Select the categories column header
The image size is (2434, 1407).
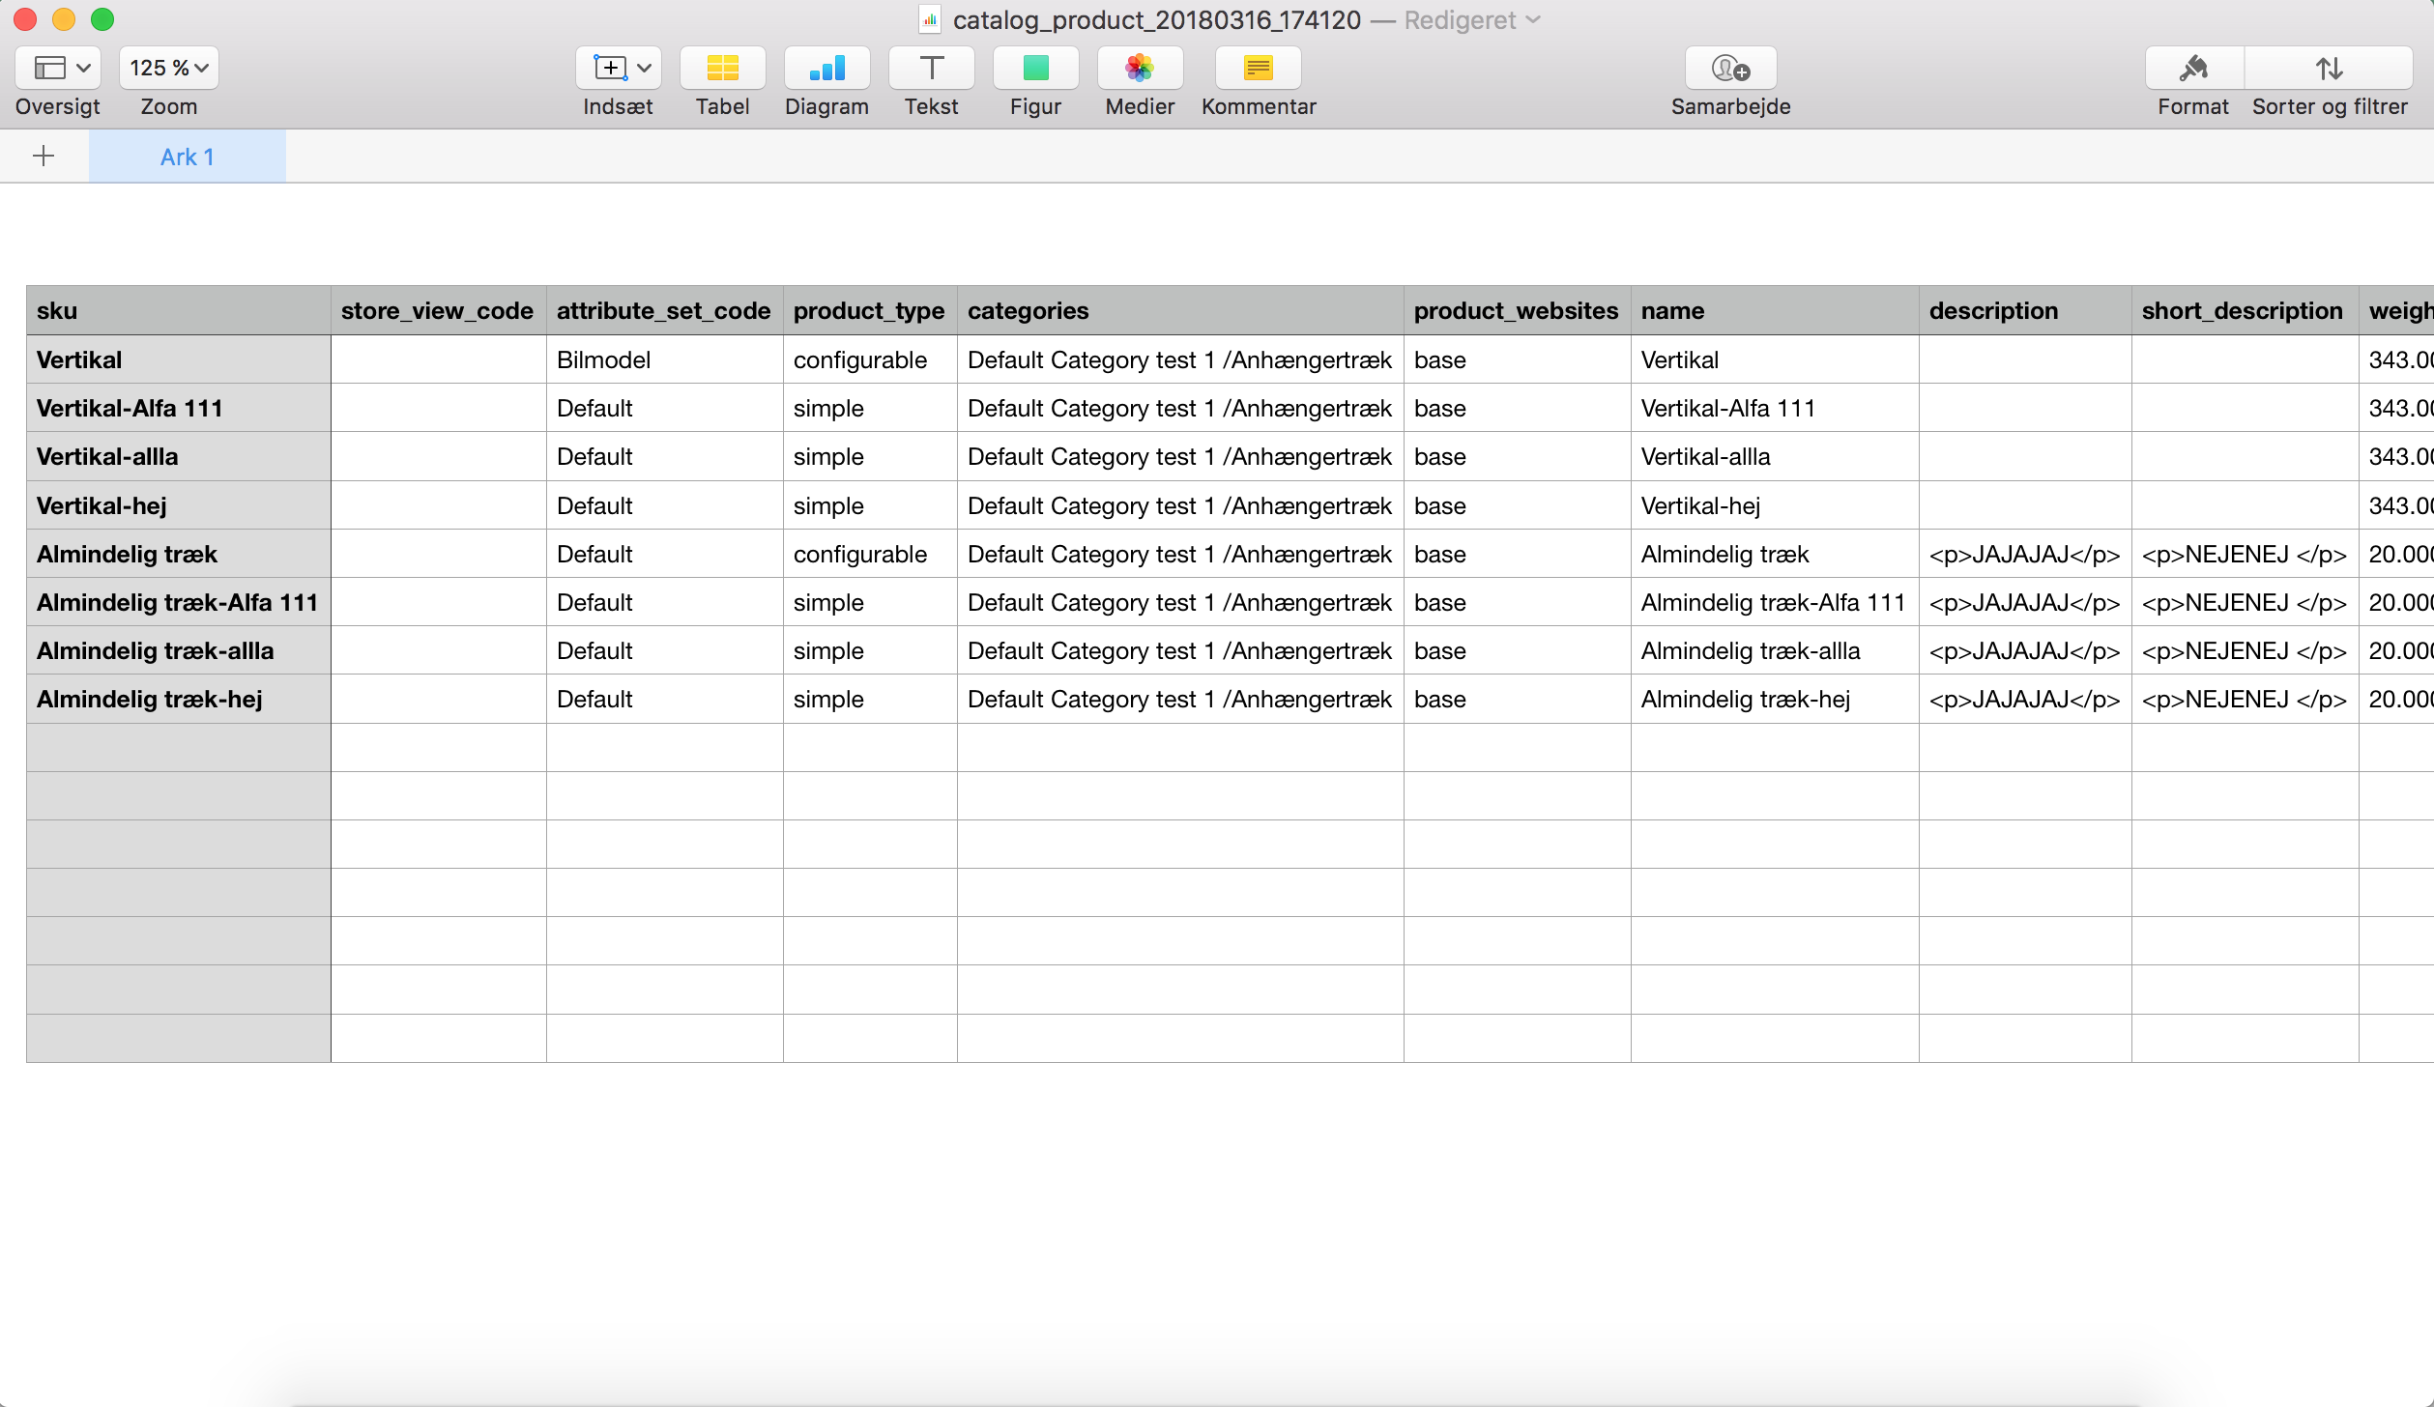click(x=1179, y=310)
